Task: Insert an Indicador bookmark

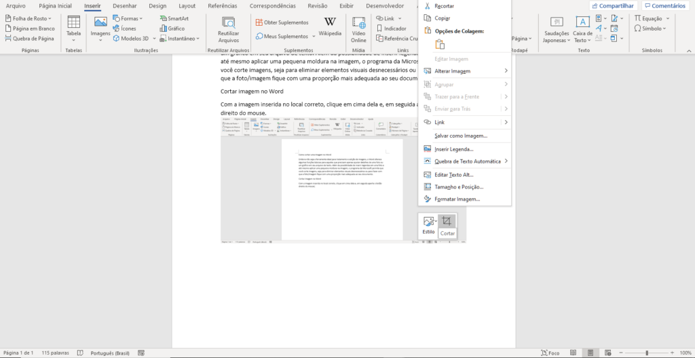Action: [x=391, y=28]
